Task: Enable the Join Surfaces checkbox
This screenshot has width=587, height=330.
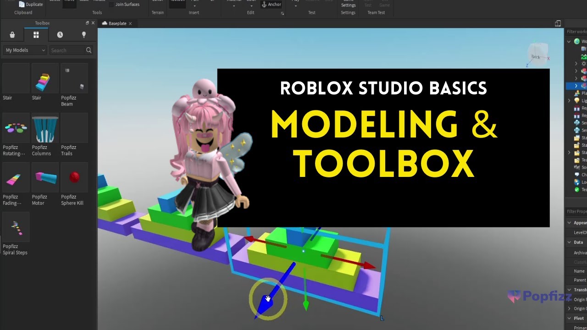Action: click(x=111, y=5)
